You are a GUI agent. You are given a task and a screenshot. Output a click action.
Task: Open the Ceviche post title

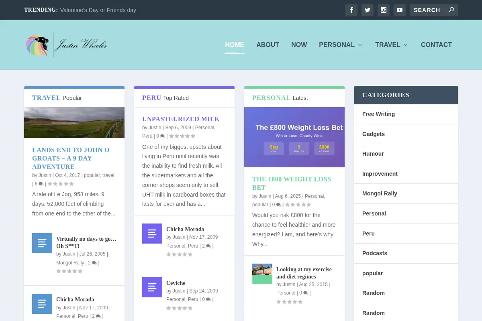[176, 283]
